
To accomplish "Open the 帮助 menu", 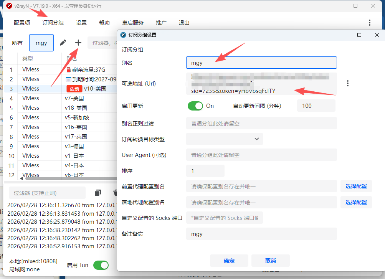I will tap(104, 23).
